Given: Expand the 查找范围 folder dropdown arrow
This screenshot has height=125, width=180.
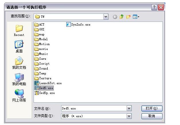Looking at the screenshot, I should coord(106,17).
